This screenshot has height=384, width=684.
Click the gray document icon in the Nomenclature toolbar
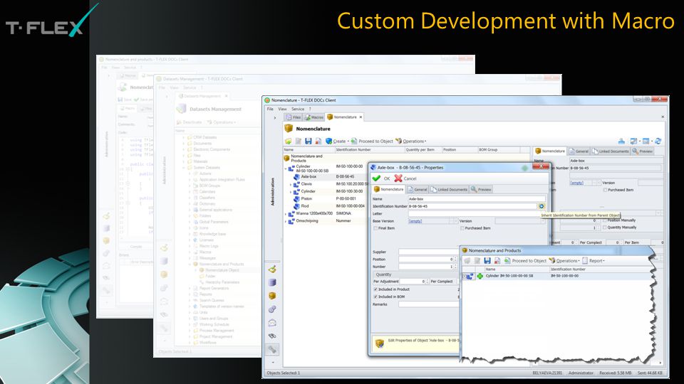299,141
